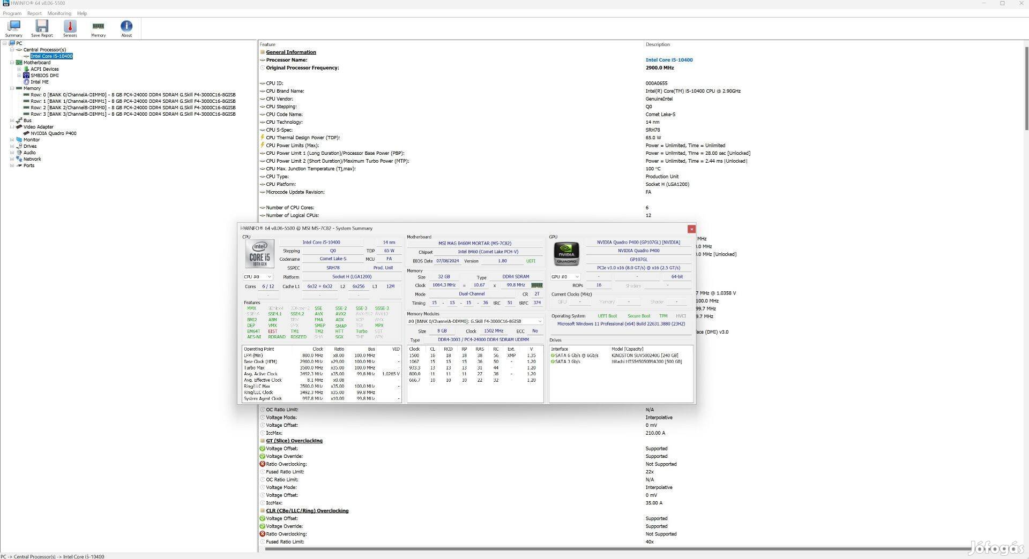Click the Bus icon in tree
This screenshot has width=1029, height=559.
[19, 120]
